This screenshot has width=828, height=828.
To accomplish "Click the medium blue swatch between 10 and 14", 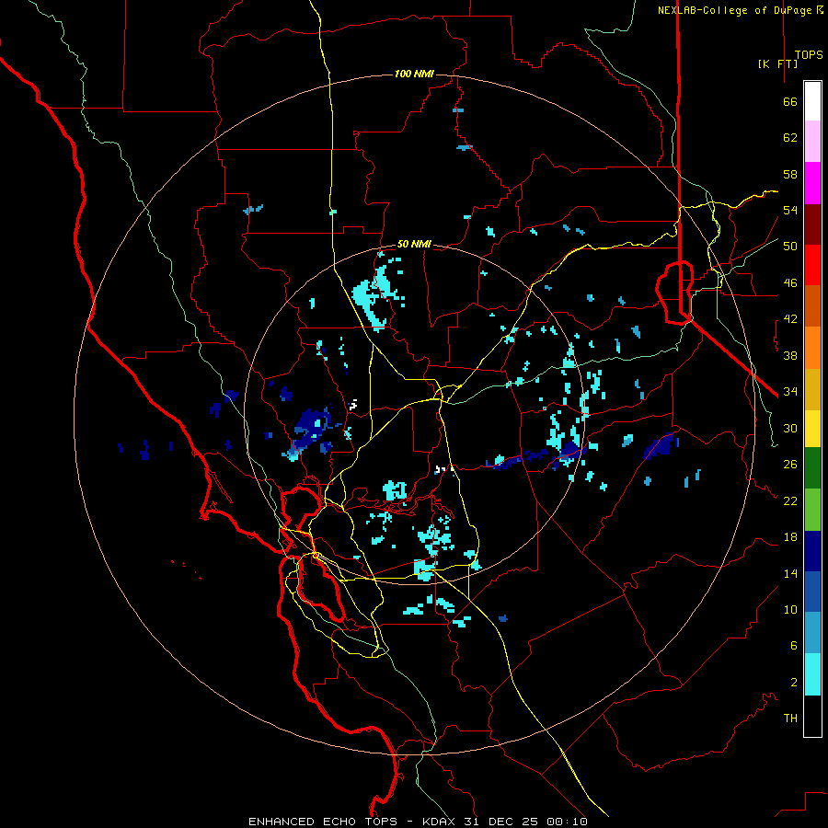I will [812, 592].
